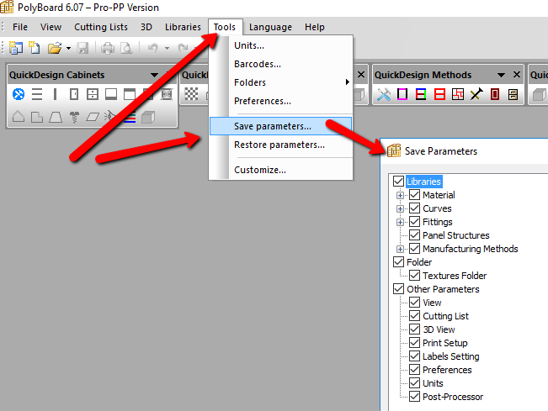This screenshot has width=548, height=411.
Task: Uncheck the Post-Processor checkbox
Action: (x=414, y=397)
